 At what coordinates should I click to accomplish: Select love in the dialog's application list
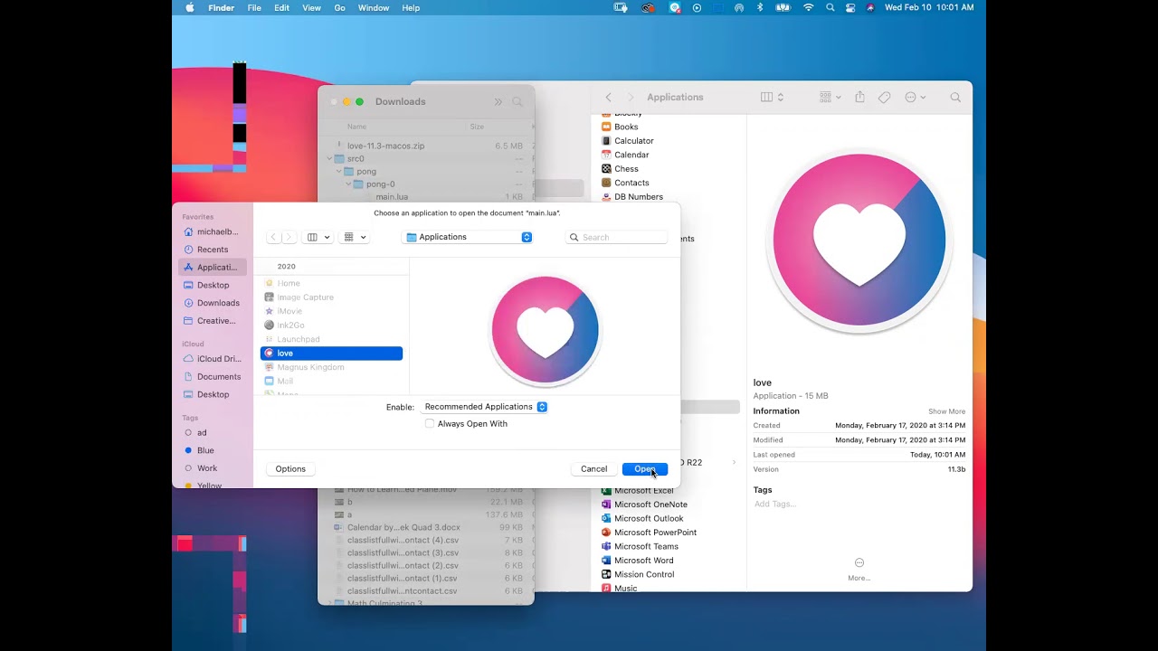pos(331,354)
